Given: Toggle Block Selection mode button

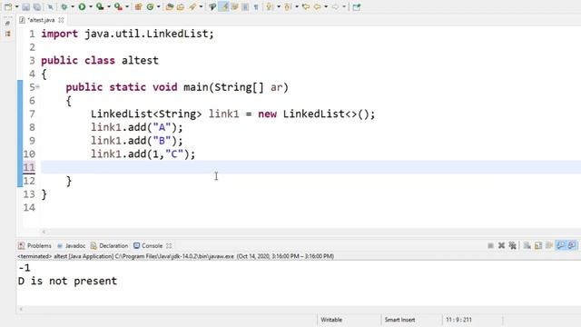Looking at the screenshot, I should point(245,6).
